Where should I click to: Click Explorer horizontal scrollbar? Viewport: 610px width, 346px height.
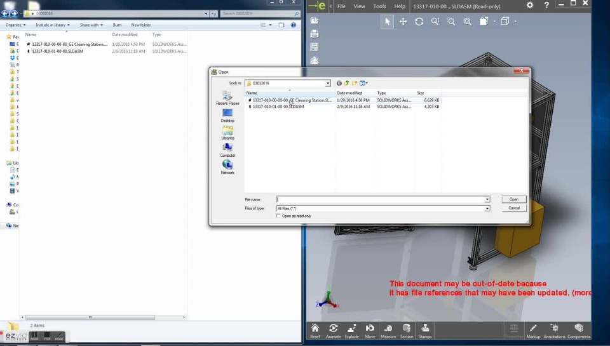(90, 317)
